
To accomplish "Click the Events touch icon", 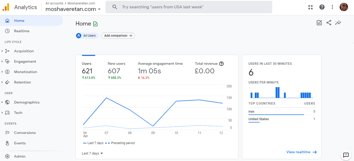I will tap(7, 143).
